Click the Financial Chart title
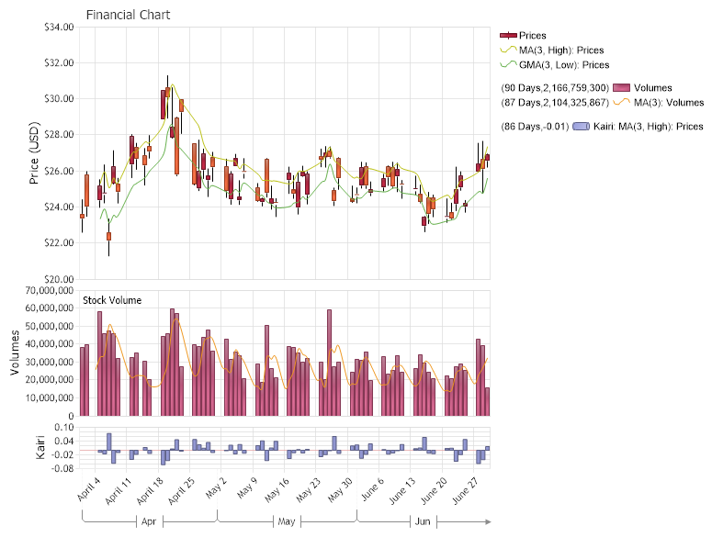Viewport: 712px width, 537px height. tap(128, 15)
